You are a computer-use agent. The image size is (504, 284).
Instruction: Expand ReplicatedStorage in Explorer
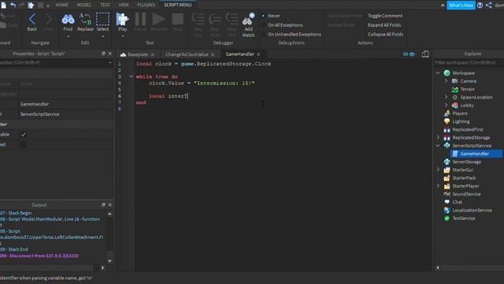point(438,137)
